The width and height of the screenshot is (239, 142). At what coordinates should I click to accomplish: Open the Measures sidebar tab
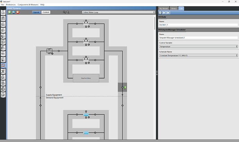3,83
